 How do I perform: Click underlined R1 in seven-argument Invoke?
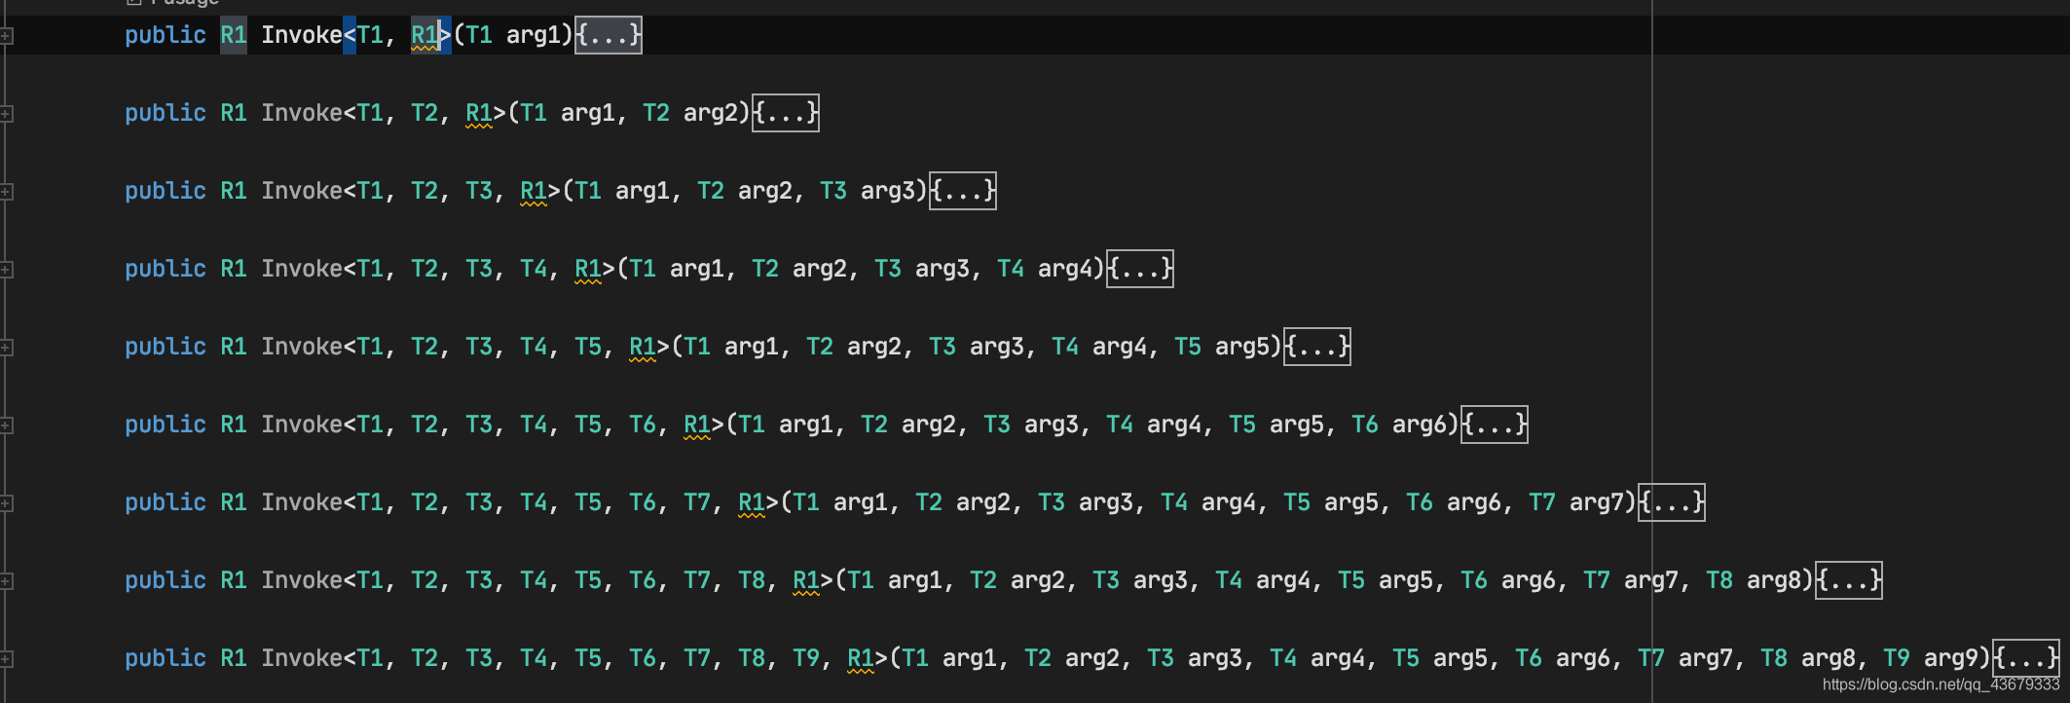(752, 502)
